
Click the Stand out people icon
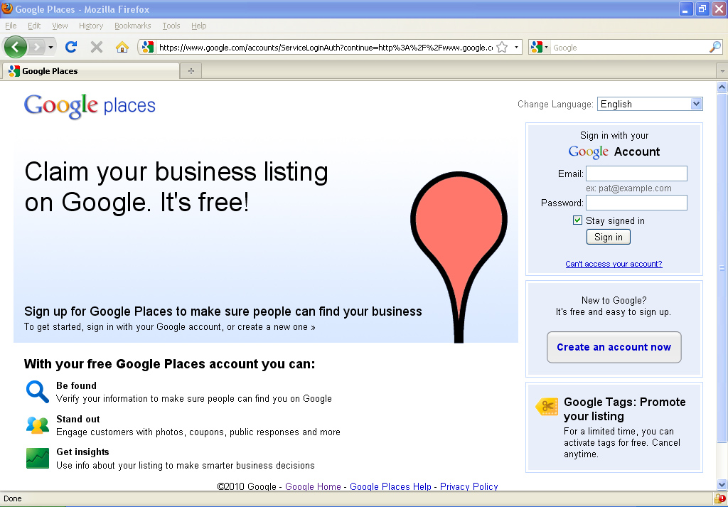(x=37, y=425)
